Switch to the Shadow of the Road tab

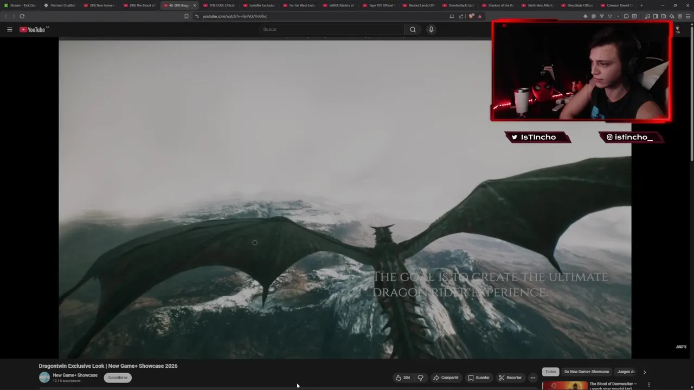click(499, 5)
